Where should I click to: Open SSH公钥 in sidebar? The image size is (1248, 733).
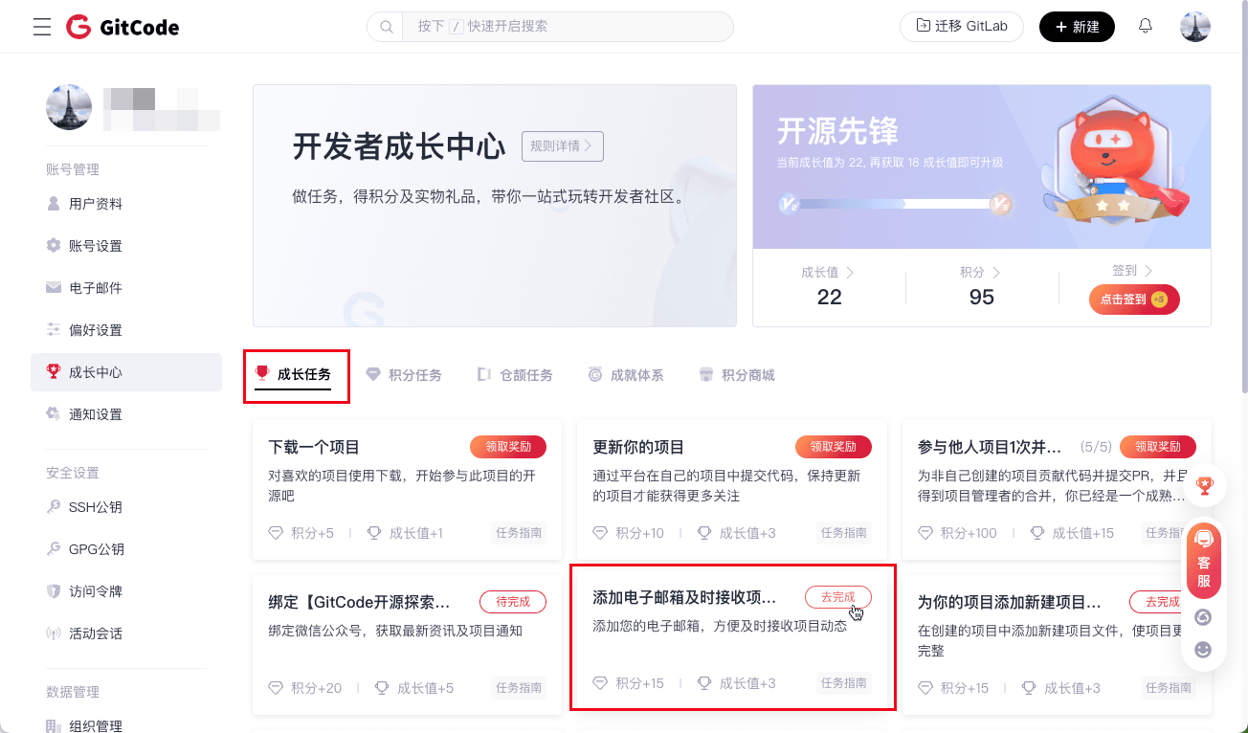coord(95,507)
